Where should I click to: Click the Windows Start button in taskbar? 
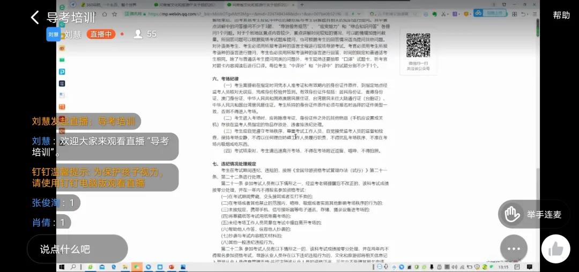61,266
